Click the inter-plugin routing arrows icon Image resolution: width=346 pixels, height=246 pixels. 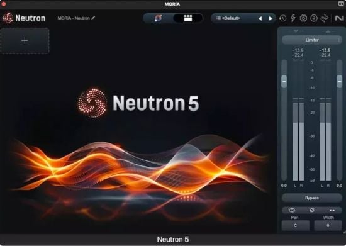[325, 18]
